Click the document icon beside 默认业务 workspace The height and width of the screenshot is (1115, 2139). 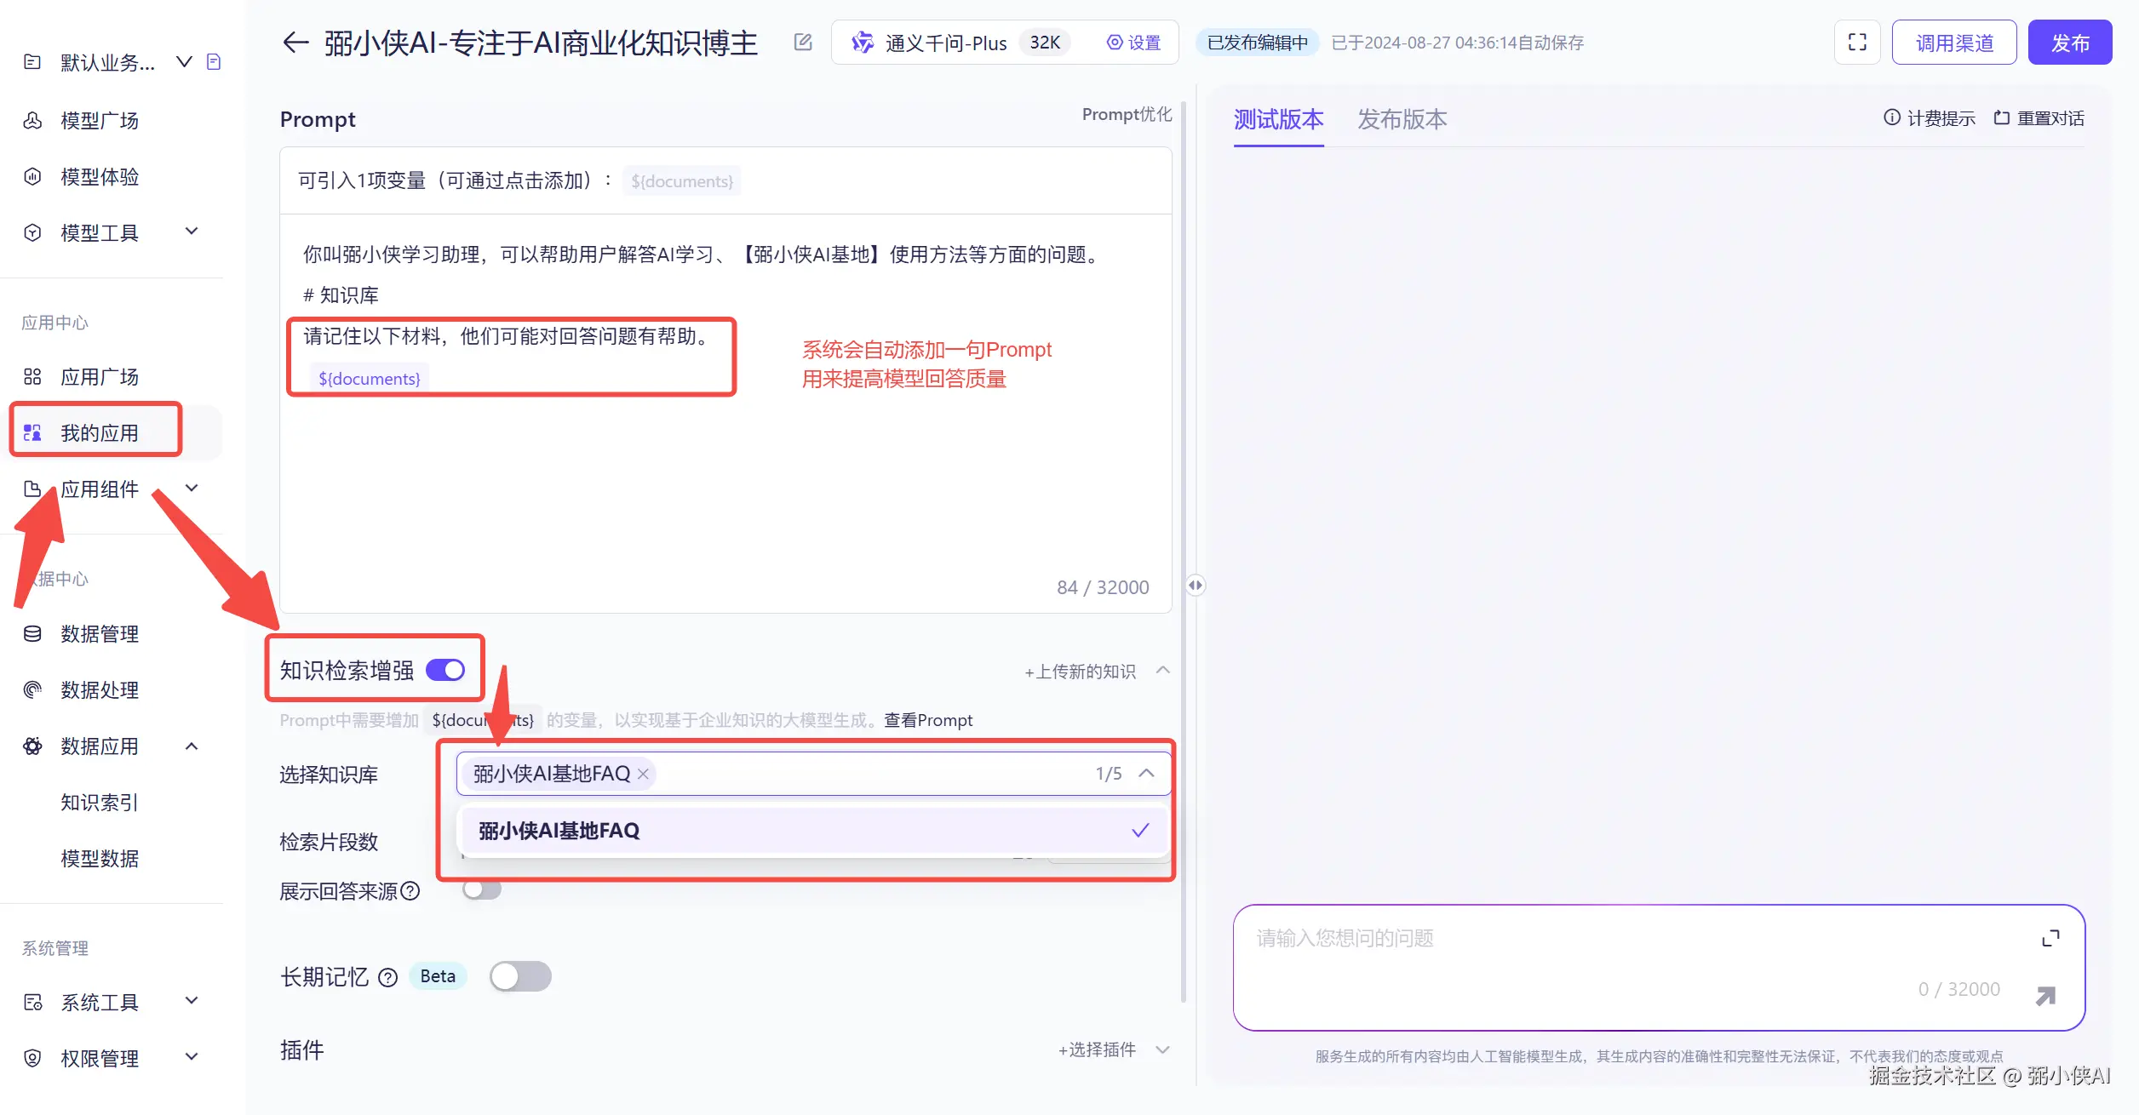(x=214, y=62)
